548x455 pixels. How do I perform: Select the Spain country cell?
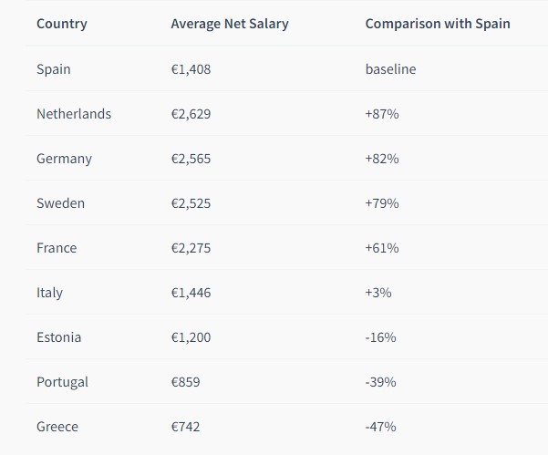(x=53, y=69)
